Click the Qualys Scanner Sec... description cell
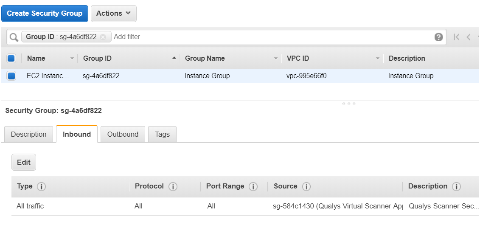The height and width of the screenshot is (225, 480). click(444, 206)
